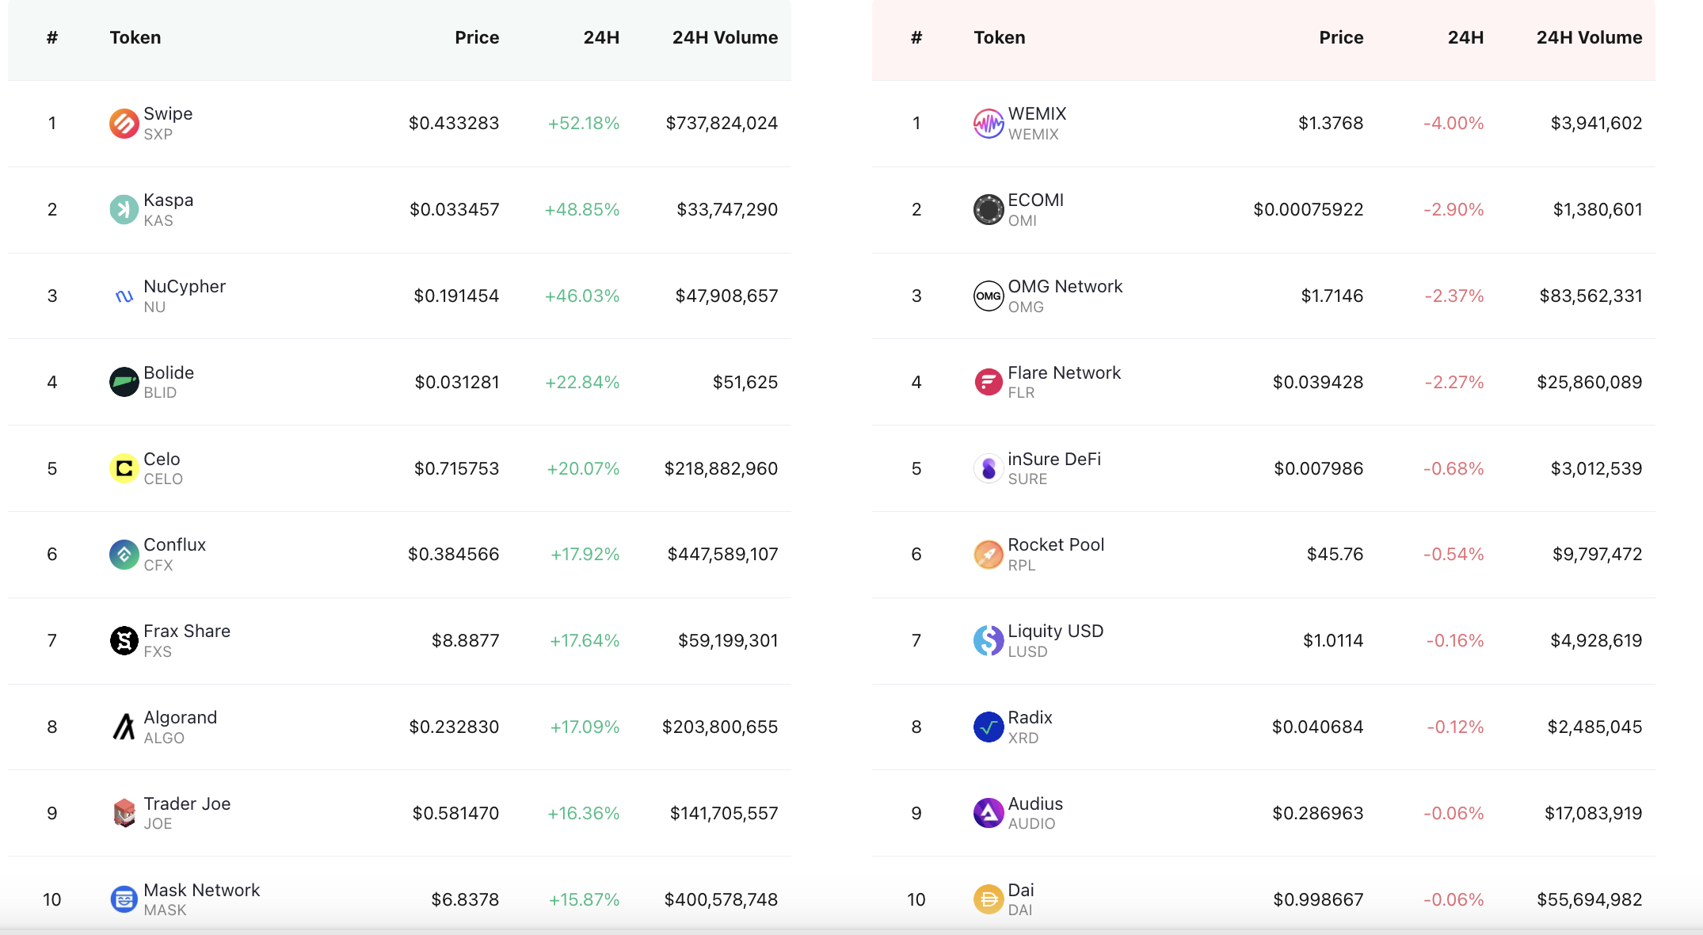
Task: Sort losers table by 24H header
Action: (1465, 37)
